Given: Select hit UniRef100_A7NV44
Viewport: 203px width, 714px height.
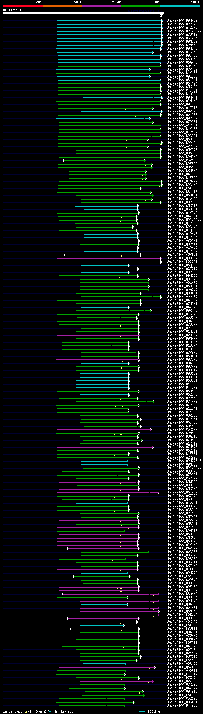Looking at the screenshot, I should click(182, 181).
